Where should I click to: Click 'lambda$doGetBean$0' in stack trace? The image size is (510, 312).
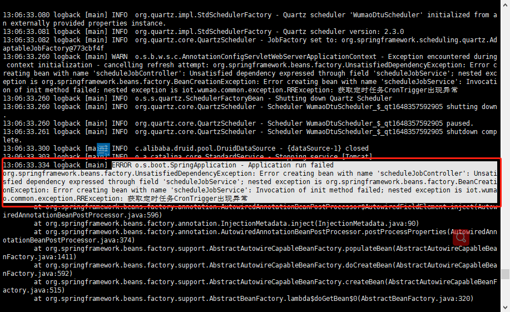pos(322,299)
